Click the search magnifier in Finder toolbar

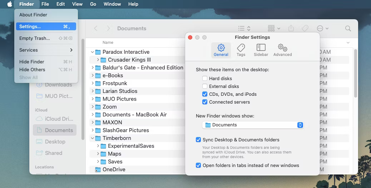pos(348,28)
